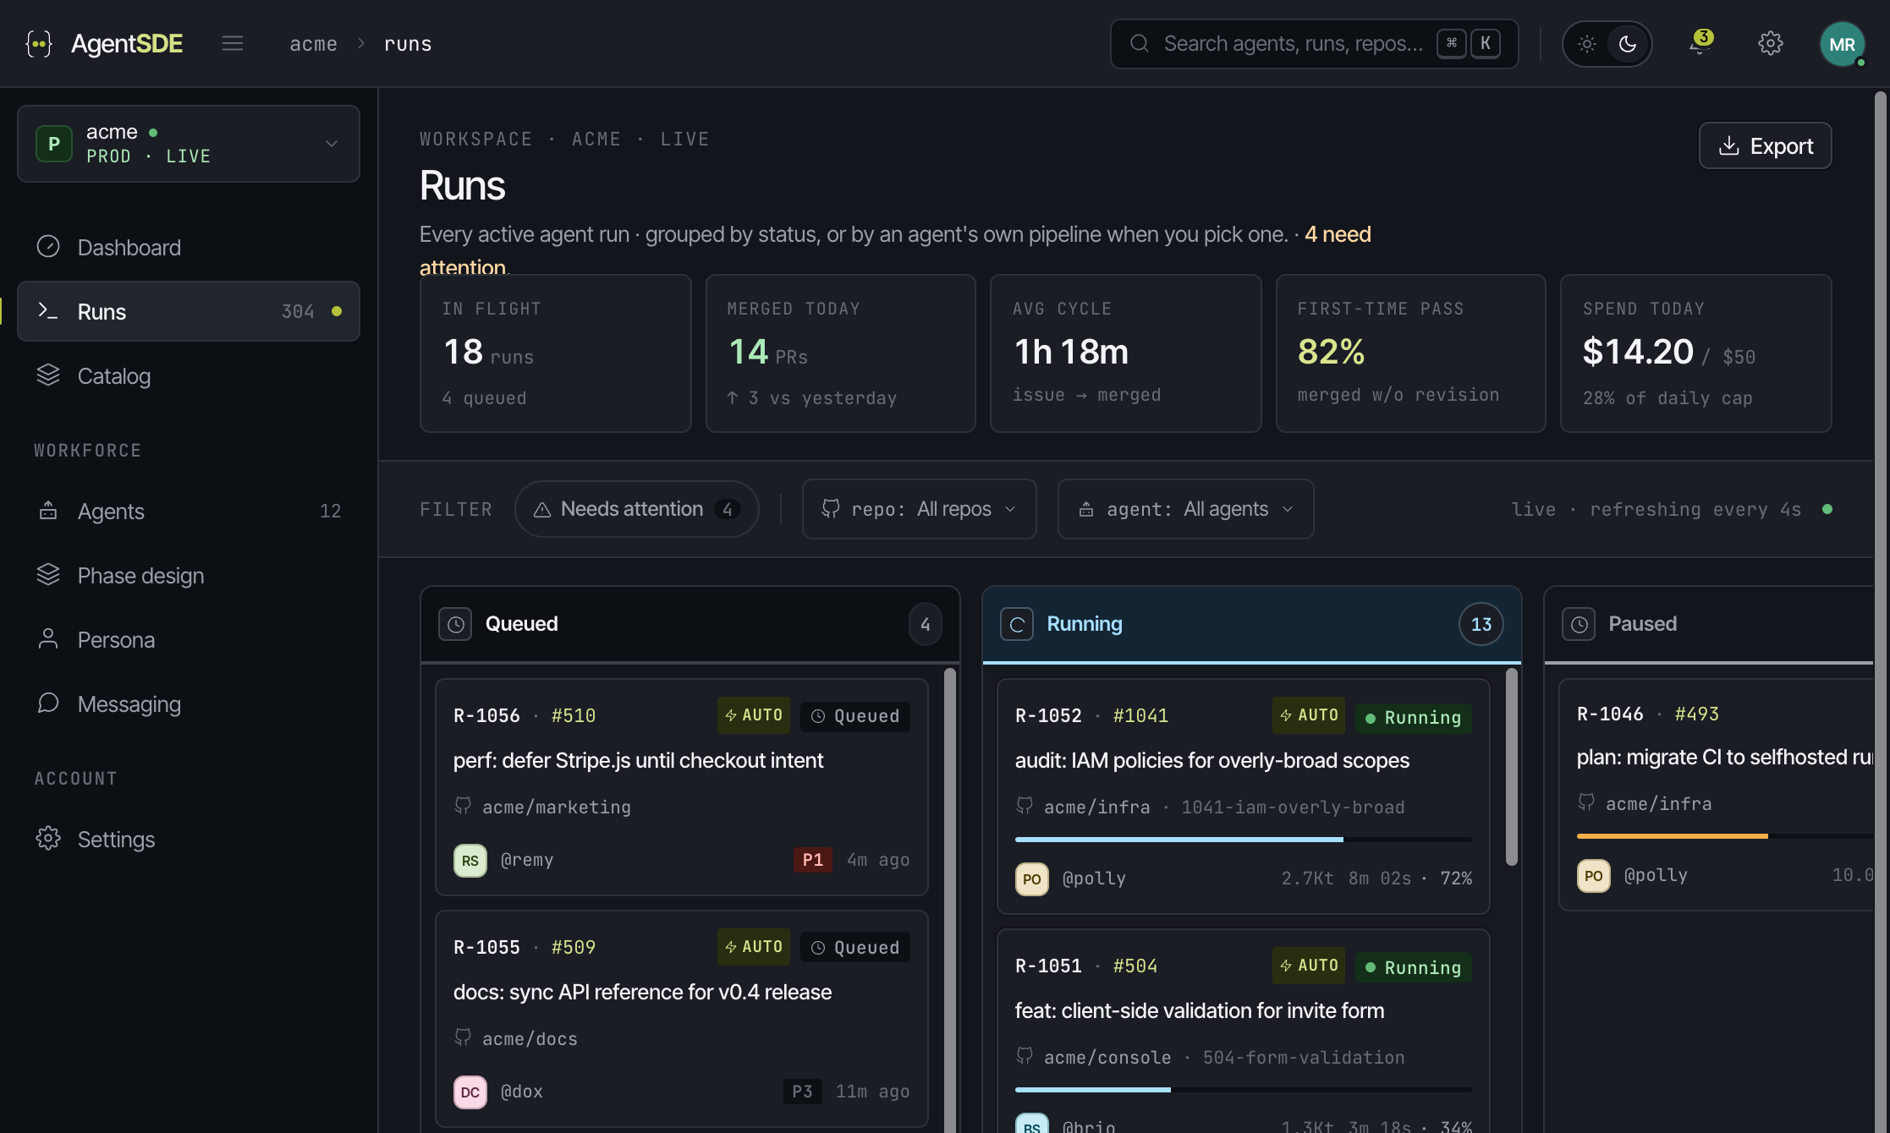Open notifications bell with badge 3
The width and height of the screenshot is (1890, 1133).
(1700, 43)
